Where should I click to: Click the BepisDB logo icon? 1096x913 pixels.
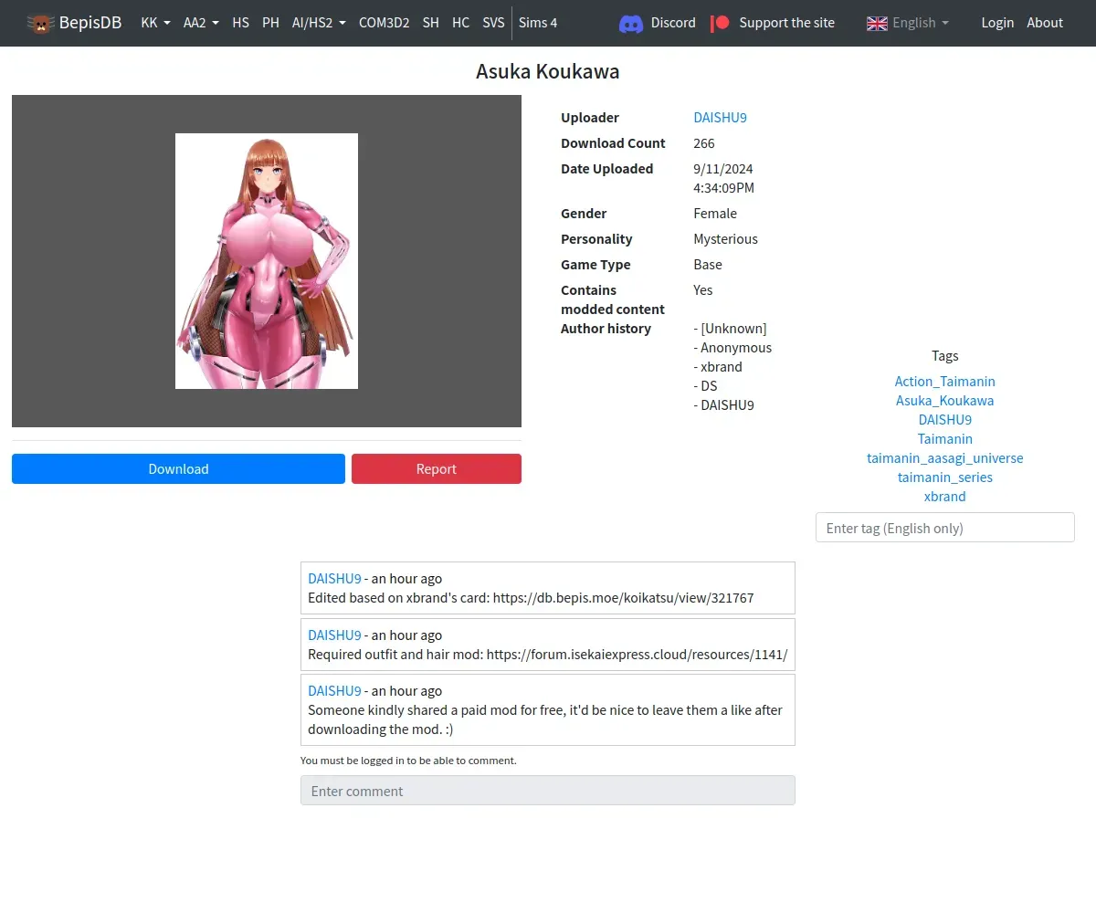(40, 23)
